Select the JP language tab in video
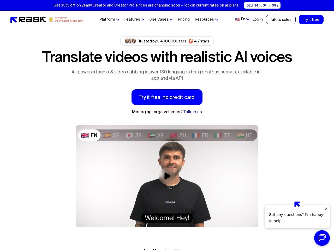Viewport: 334px width, 250px height. (x=134, y=135)
